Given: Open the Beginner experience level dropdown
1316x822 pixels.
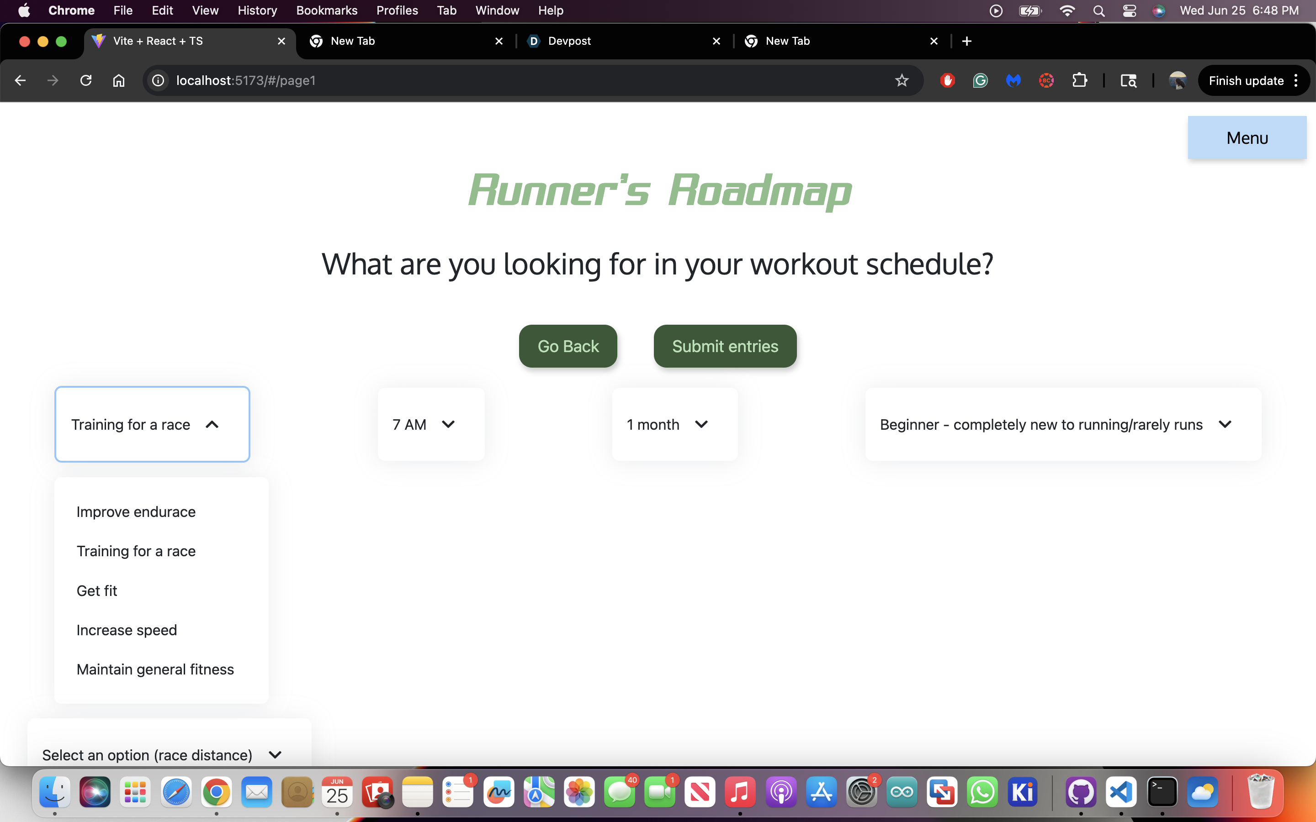Looking at the screenshot, I should point(1062,424).
